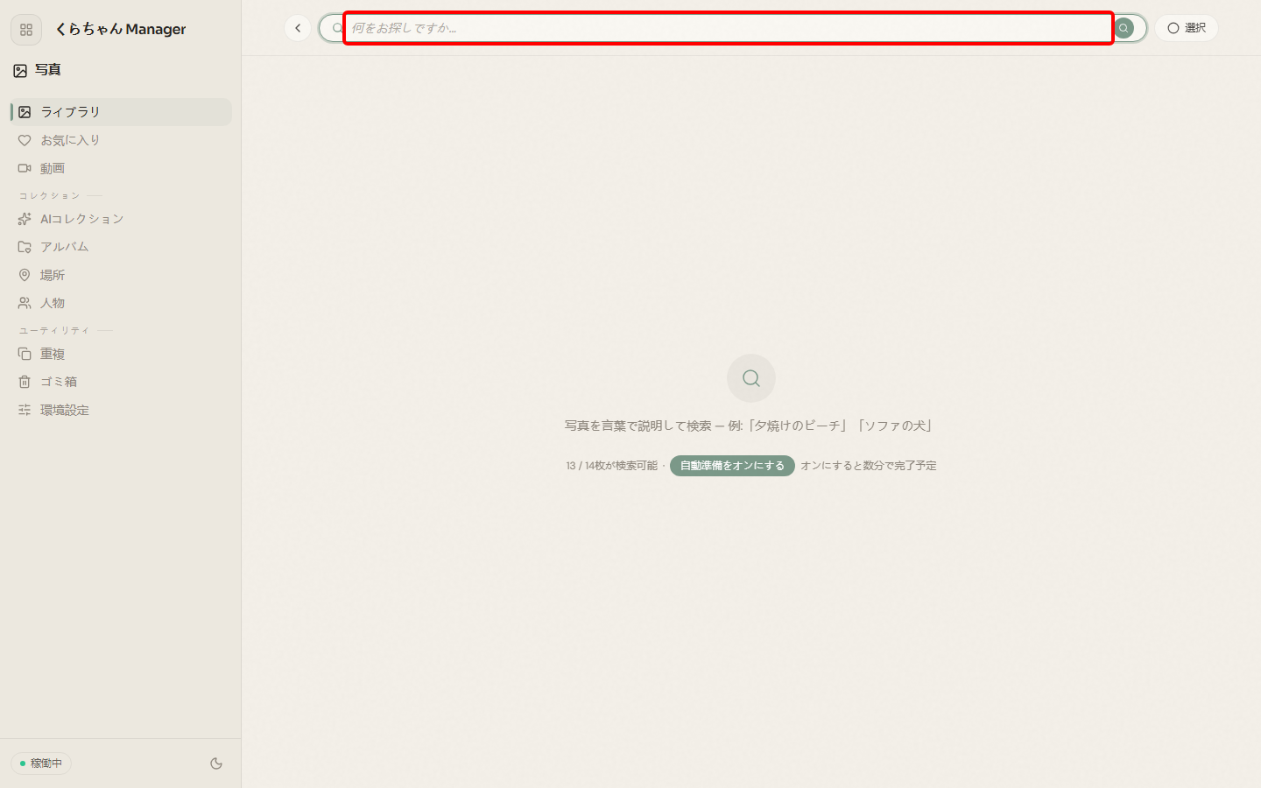1261x788 pixels.
Task: Click the green search submit button
Action: pos(1124,28)
